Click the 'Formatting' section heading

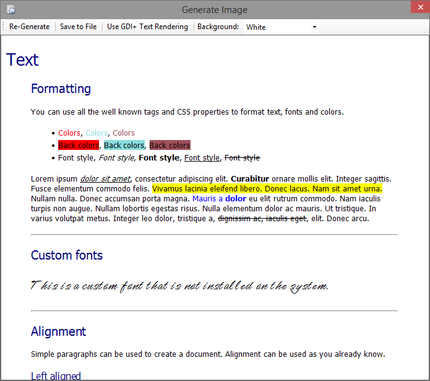coord(61,89)
